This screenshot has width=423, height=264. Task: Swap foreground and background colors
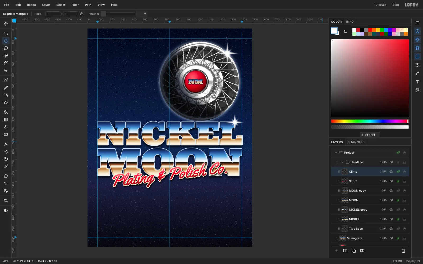click(345, 32)
